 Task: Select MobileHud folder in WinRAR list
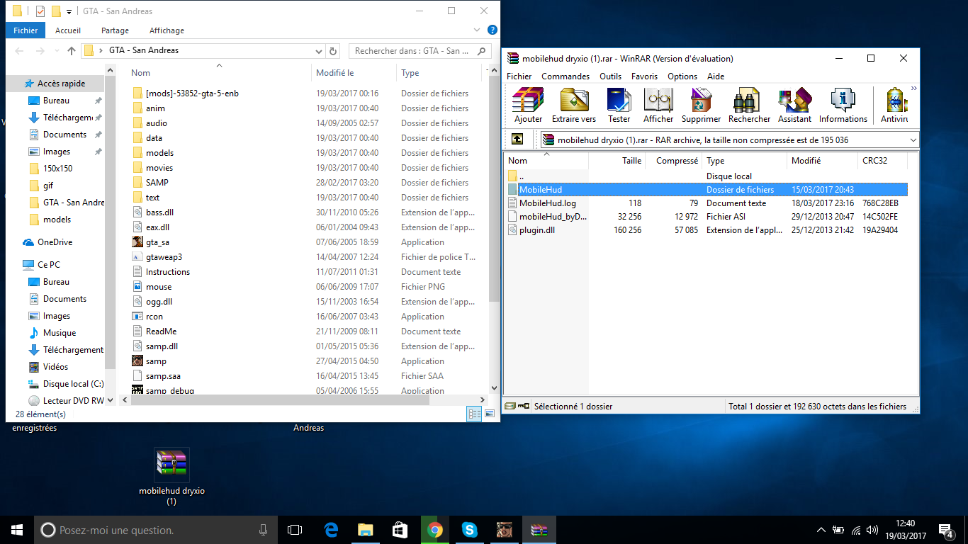click(x=707, y=190)
